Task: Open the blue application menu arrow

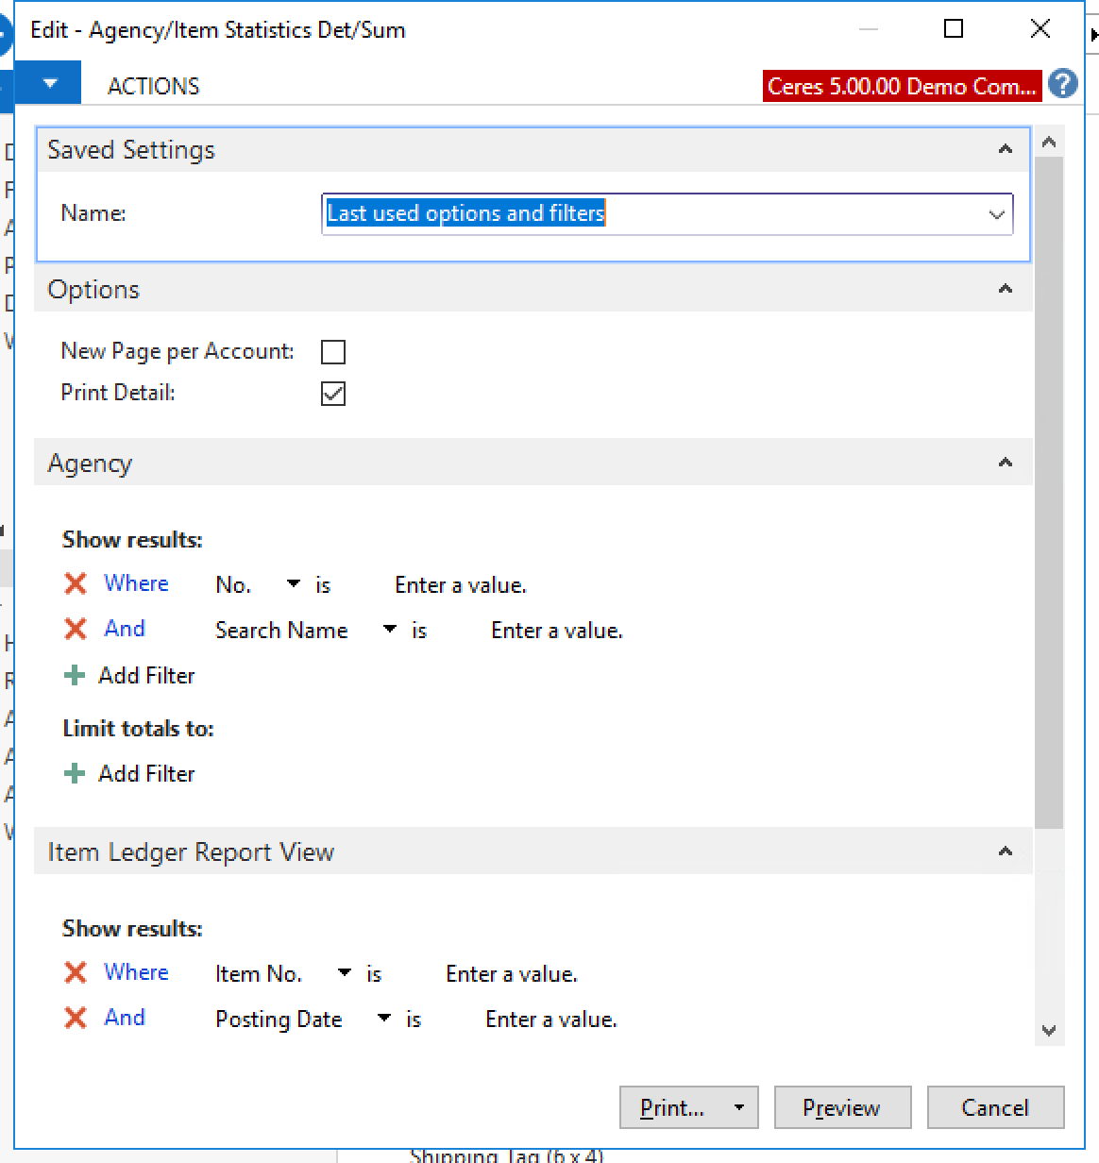Action: (x=49, y=85)
